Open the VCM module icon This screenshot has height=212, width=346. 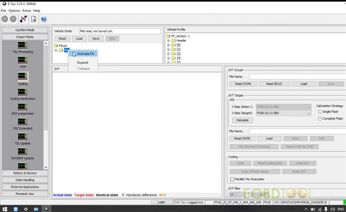(x=23, y=60)
